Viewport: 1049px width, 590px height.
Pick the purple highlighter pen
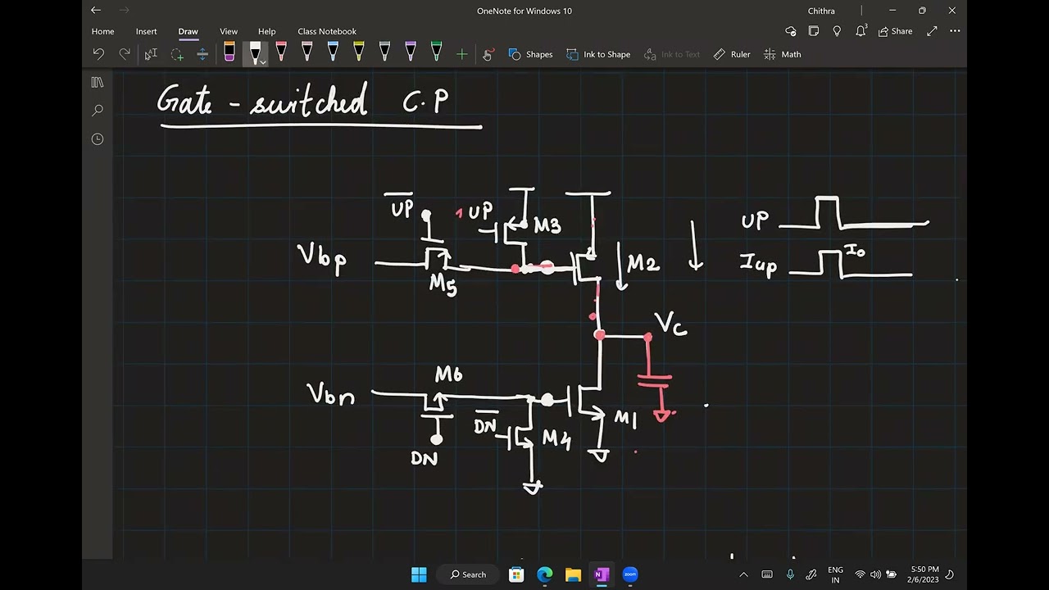point(229,52)
